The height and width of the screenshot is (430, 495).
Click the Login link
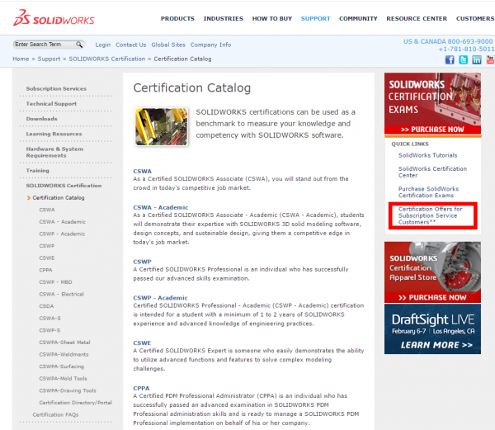tap(103, 45)
